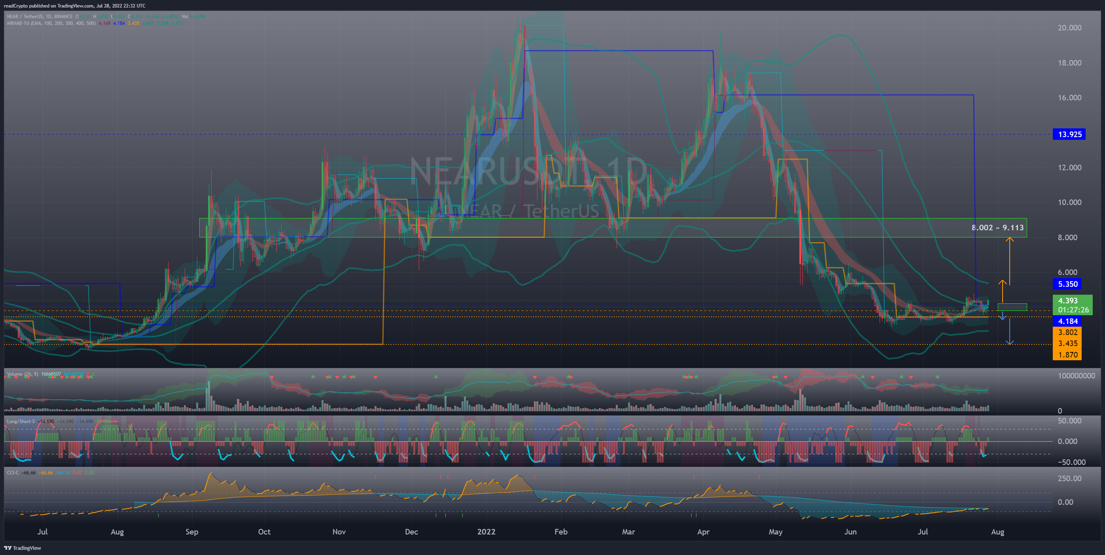The image size is (1105, 555).
Task: Select the blue 4.184 price tag
Action: [x=1067, y=321]
